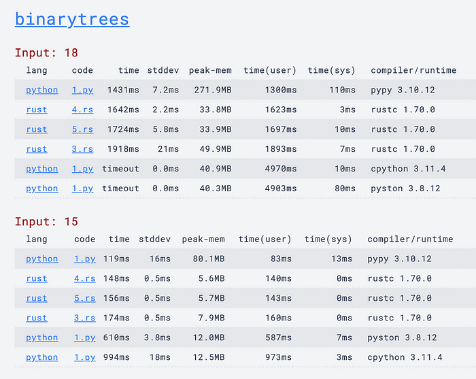Select the 'pypy 3.10.12' cell under Input 18
The height and width of the screenshot is (379, 476).
tap(403, 90)
